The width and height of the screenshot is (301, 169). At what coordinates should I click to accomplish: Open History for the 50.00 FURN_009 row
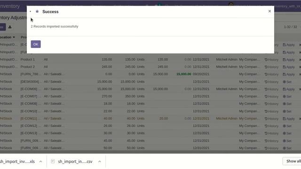coord(271,148)
